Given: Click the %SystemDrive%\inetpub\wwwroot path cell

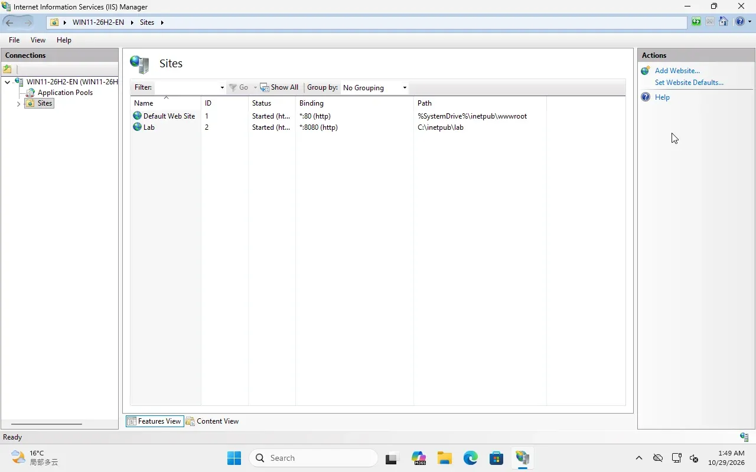Looking at the screenshot, I should [x=472, y=116].
